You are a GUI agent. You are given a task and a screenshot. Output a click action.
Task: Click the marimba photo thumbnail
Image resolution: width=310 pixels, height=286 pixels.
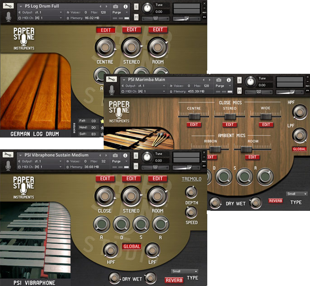pos(138,138)
